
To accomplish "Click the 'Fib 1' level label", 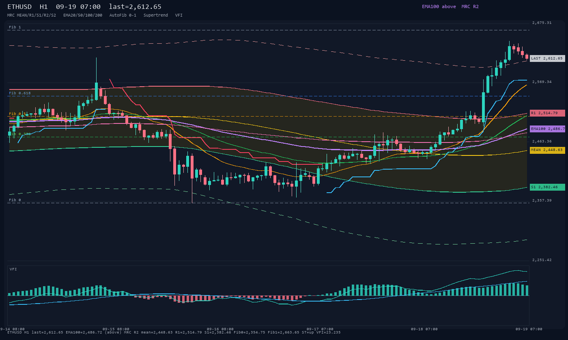I will pos(15,27).
